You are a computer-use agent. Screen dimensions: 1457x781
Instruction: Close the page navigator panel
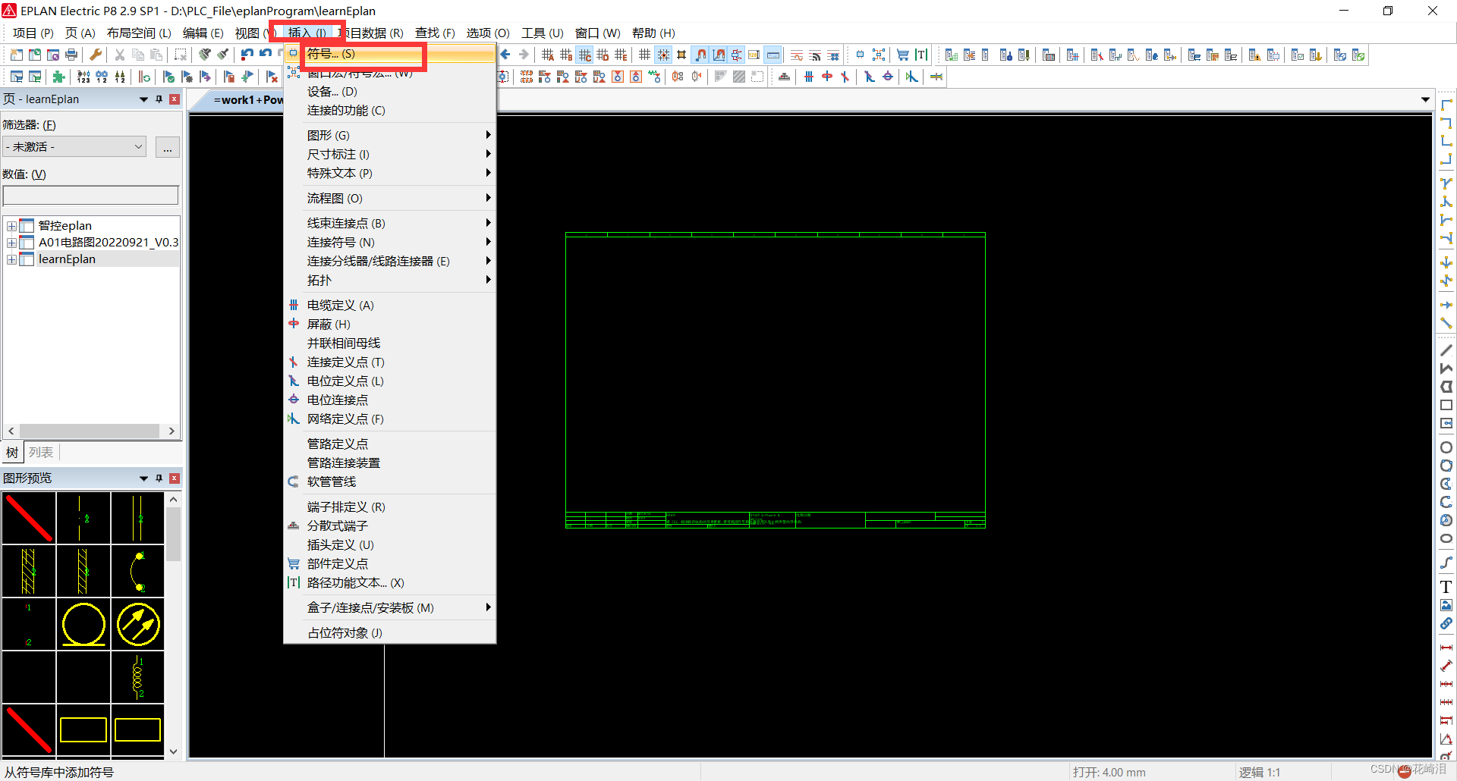(x=175, y=99)
